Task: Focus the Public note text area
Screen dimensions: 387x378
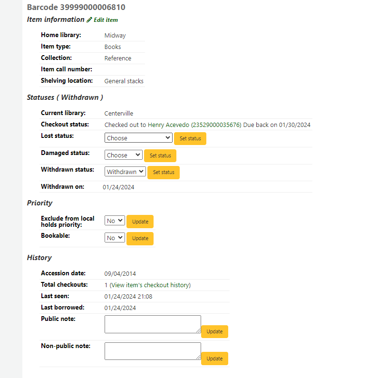Action: [152, 324]
